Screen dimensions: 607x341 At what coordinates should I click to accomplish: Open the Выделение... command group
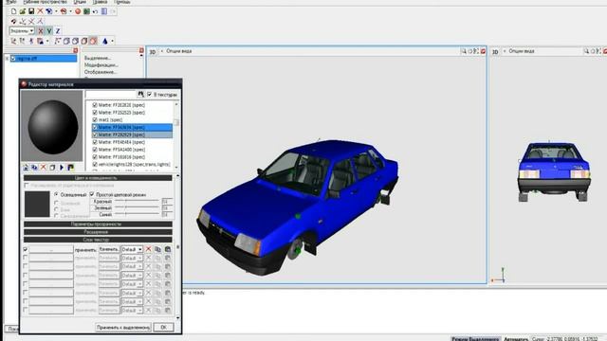point(98,58)
